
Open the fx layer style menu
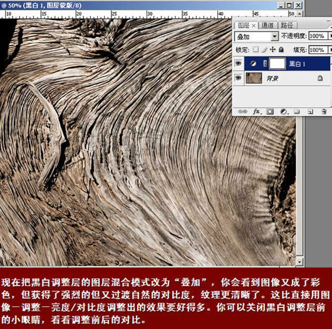(x=257, y=112)
